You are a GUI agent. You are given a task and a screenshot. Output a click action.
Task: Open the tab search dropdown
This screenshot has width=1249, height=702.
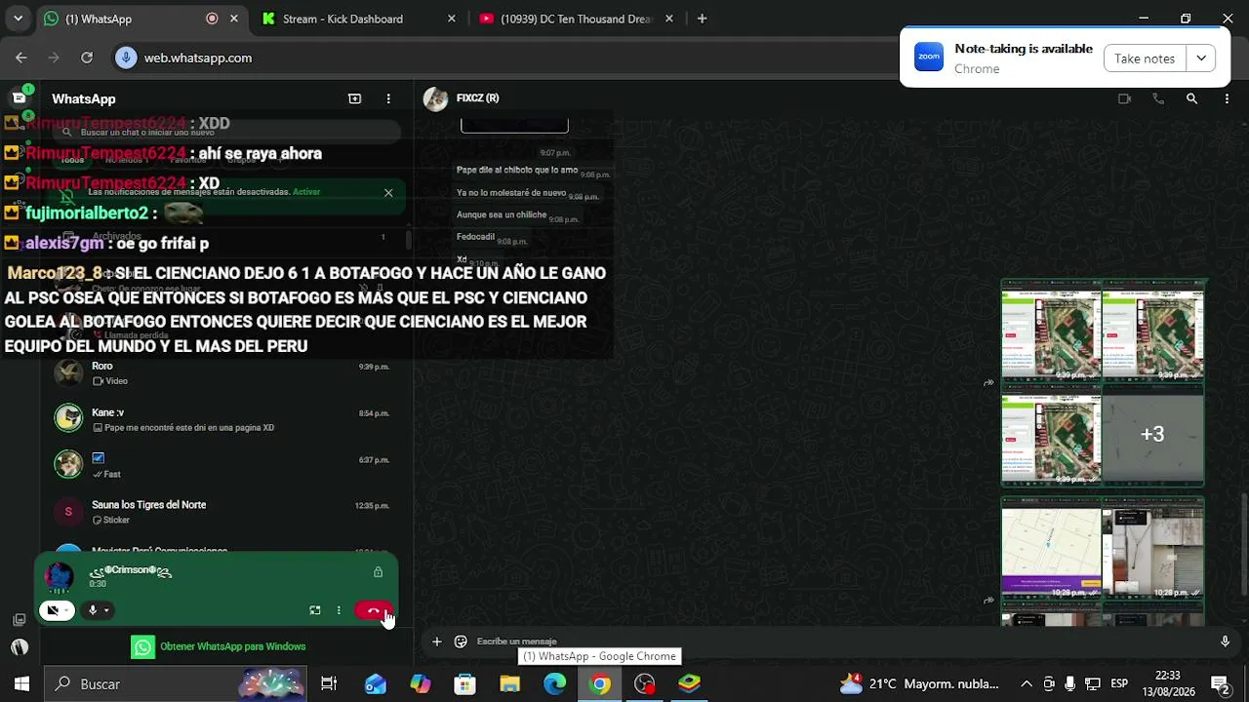pos(18,19)
